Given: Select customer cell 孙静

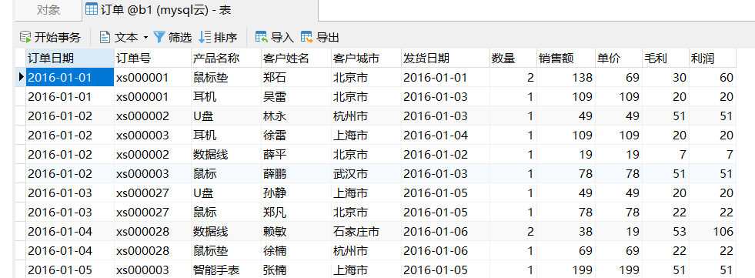Looking at the screenshot, I should (x=296, y=193).
